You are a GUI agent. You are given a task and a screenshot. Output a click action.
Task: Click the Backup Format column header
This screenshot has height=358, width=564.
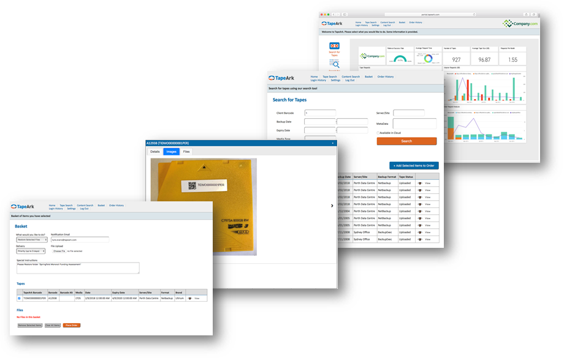pos(387,177)
